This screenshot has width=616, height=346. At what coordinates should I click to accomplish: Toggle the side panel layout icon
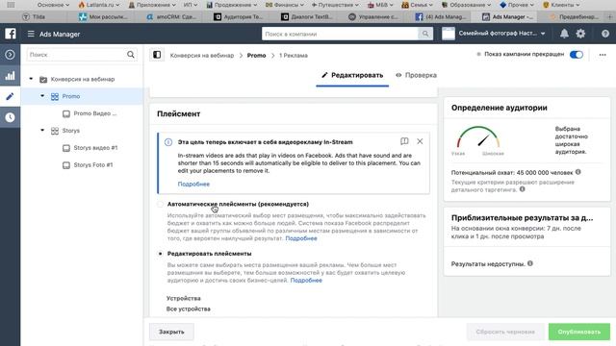(157, 55)
